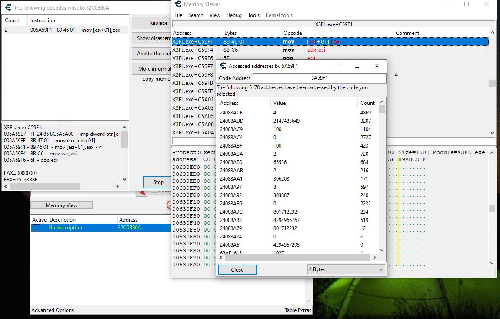Sort accessed addresses by Count column header
Screen dimensions: 500x319
point(367,103)
